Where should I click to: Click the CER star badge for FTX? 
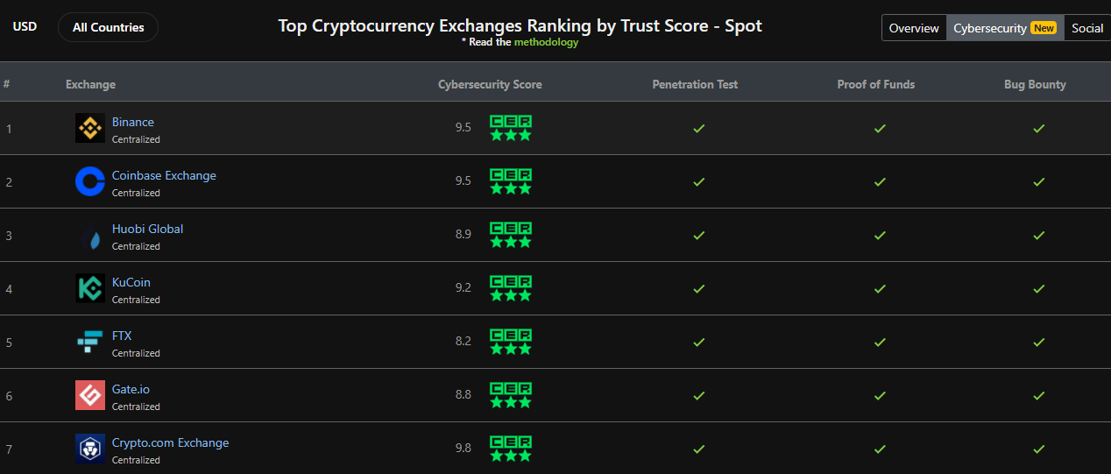[x=511, y=342]
